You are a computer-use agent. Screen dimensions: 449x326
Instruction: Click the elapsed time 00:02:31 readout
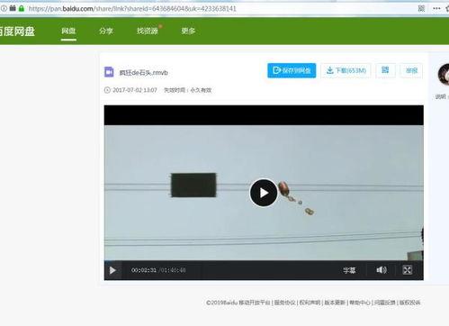[x=144, y=270]
